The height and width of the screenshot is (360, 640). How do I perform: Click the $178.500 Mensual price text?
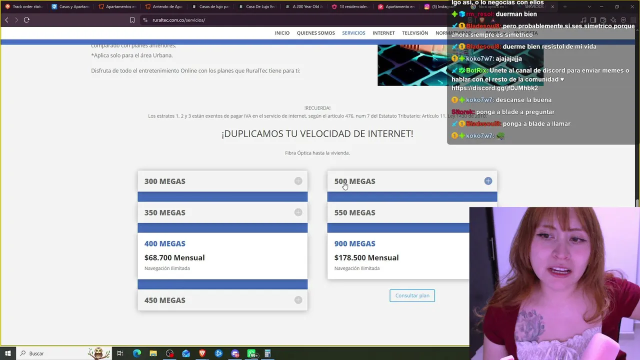coord(366,257)
